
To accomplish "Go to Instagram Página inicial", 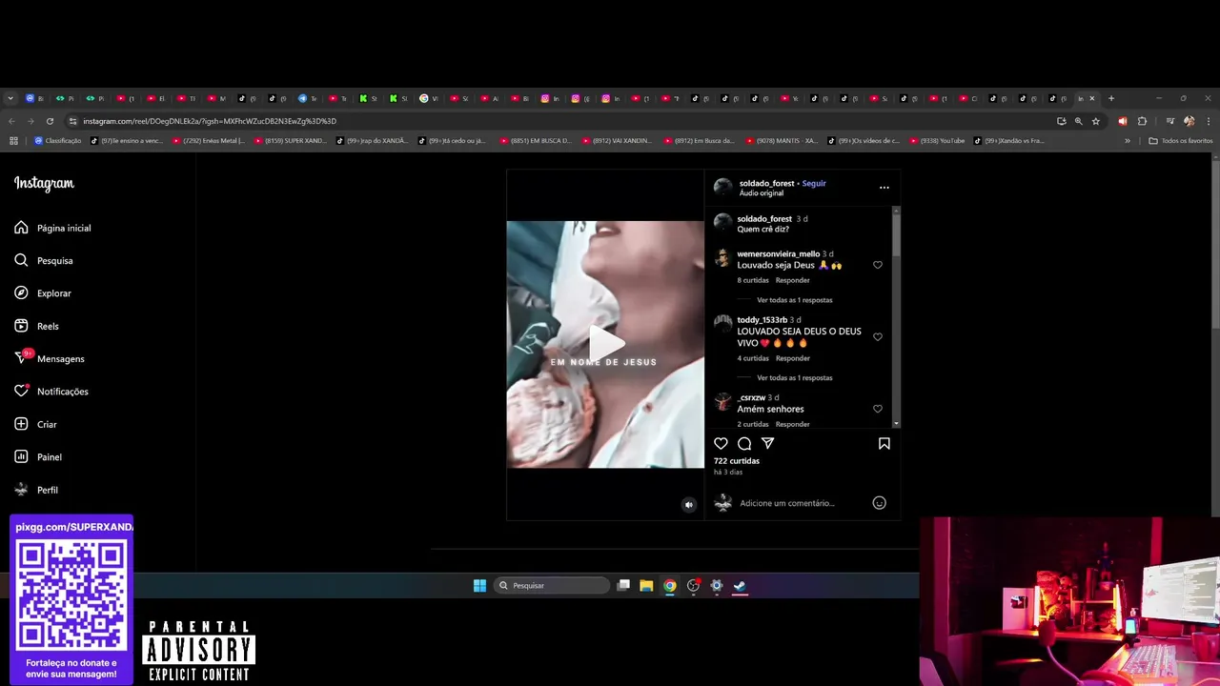I will coord(53,228).
